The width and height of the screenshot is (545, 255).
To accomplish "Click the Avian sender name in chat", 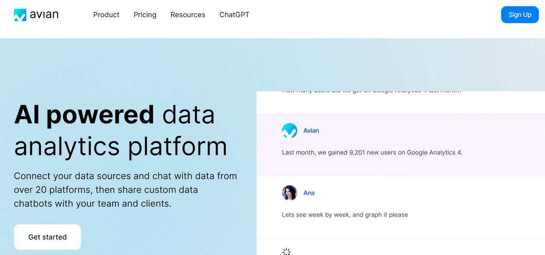I will (311, 131).
